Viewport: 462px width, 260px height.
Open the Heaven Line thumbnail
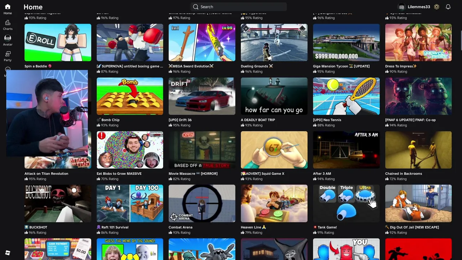[x=274, y=204]
